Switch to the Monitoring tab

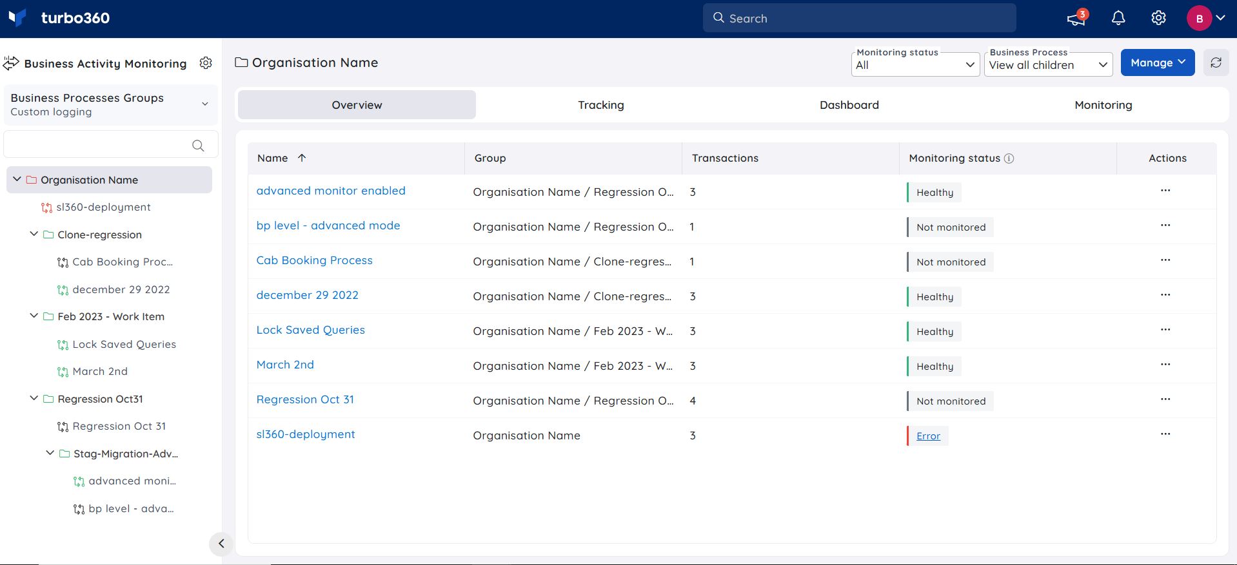point(1103,104)
